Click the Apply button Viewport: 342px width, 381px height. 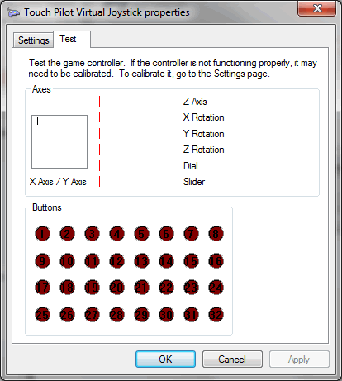299,360
